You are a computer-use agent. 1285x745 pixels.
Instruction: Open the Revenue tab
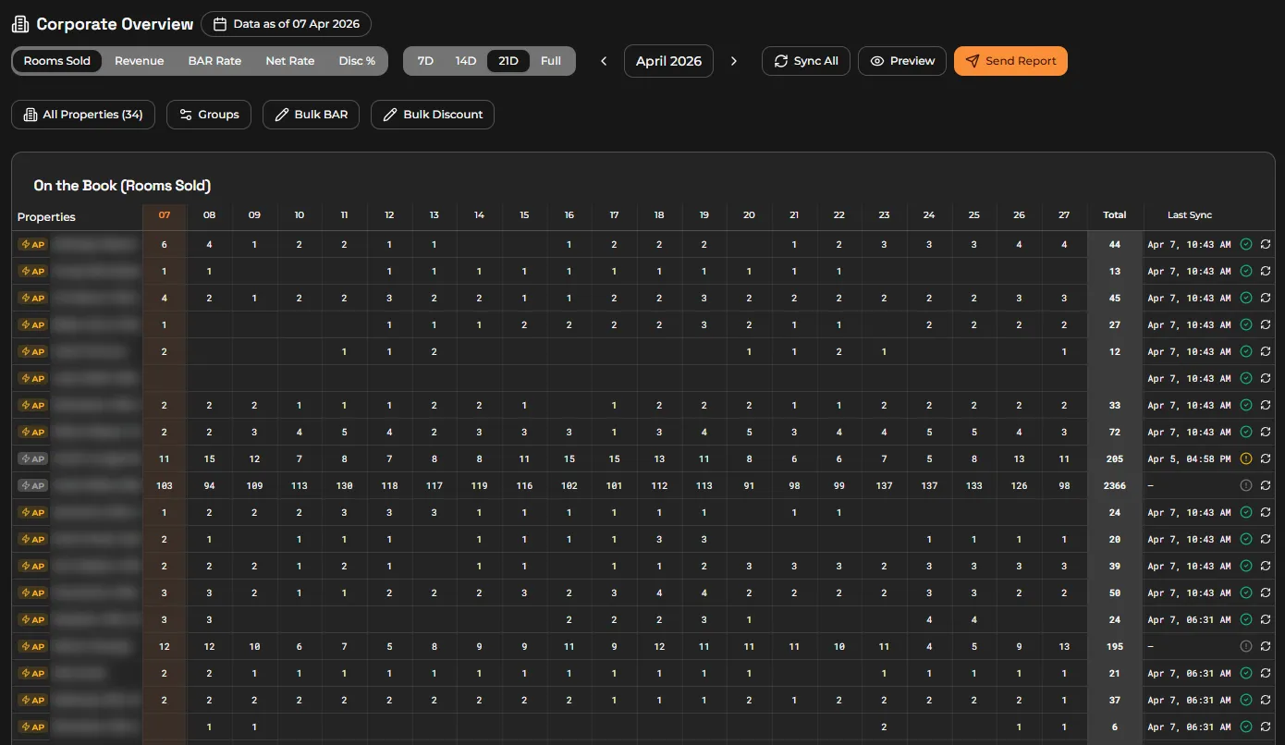[x=140, y=61]
